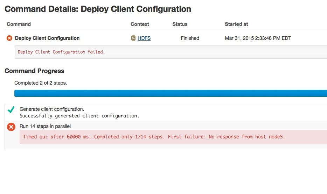
Task: Click the Started at column header
Action: pyautogui.click(x=236, y=24)
